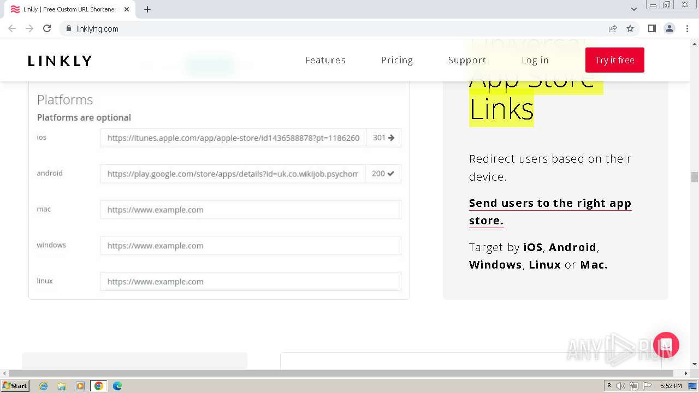Click the 'android' row label

[50, 173]
